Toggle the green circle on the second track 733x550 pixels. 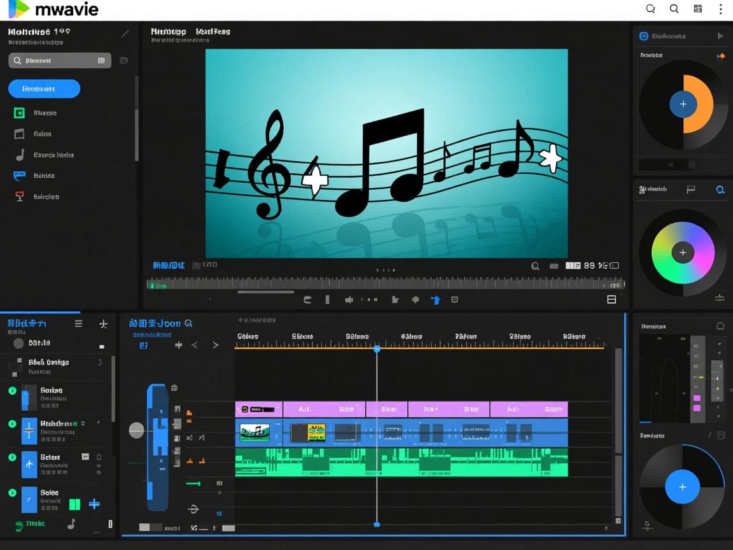tap(12, 423)
